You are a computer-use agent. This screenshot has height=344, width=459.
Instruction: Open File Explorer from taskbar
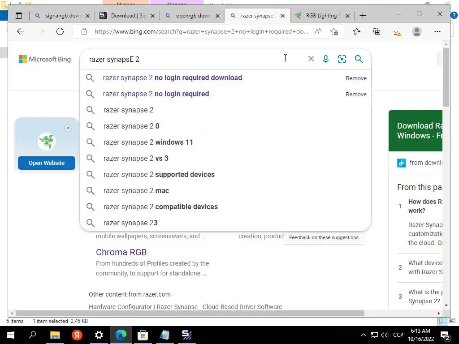tap(55, 335)
